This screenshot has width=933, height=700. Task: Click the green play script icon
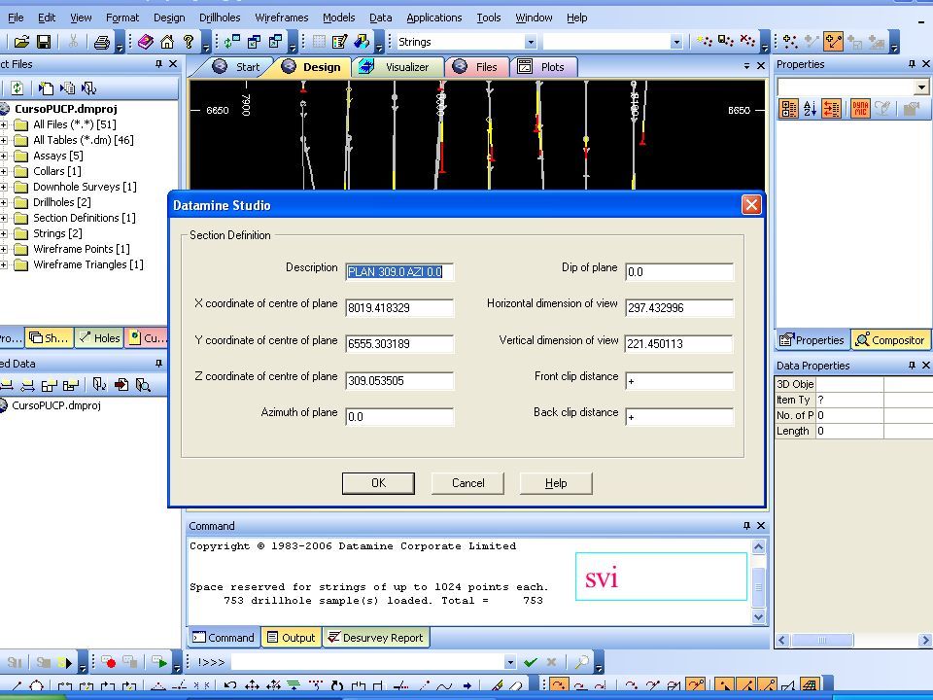159,662
